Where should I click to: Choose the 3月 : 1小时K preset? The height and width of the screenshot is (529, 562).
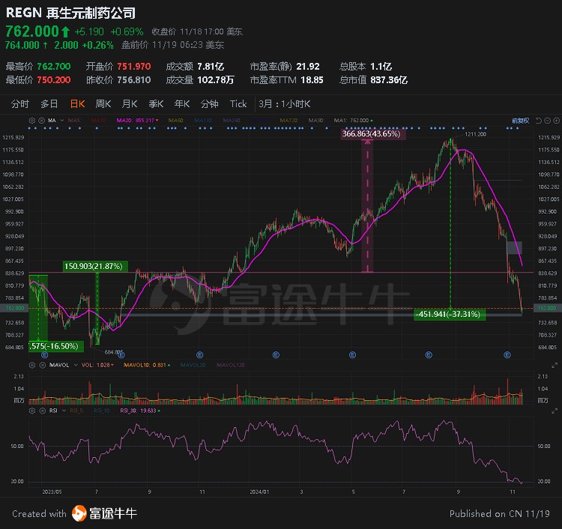(x=285, y=104)
